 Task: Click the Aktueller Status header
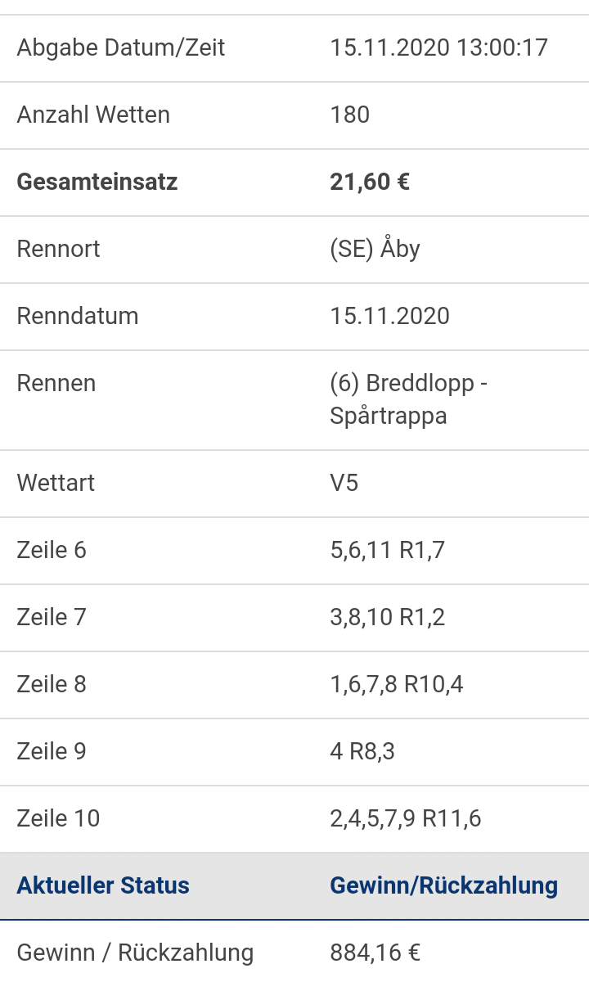click(x=103, y=885)
